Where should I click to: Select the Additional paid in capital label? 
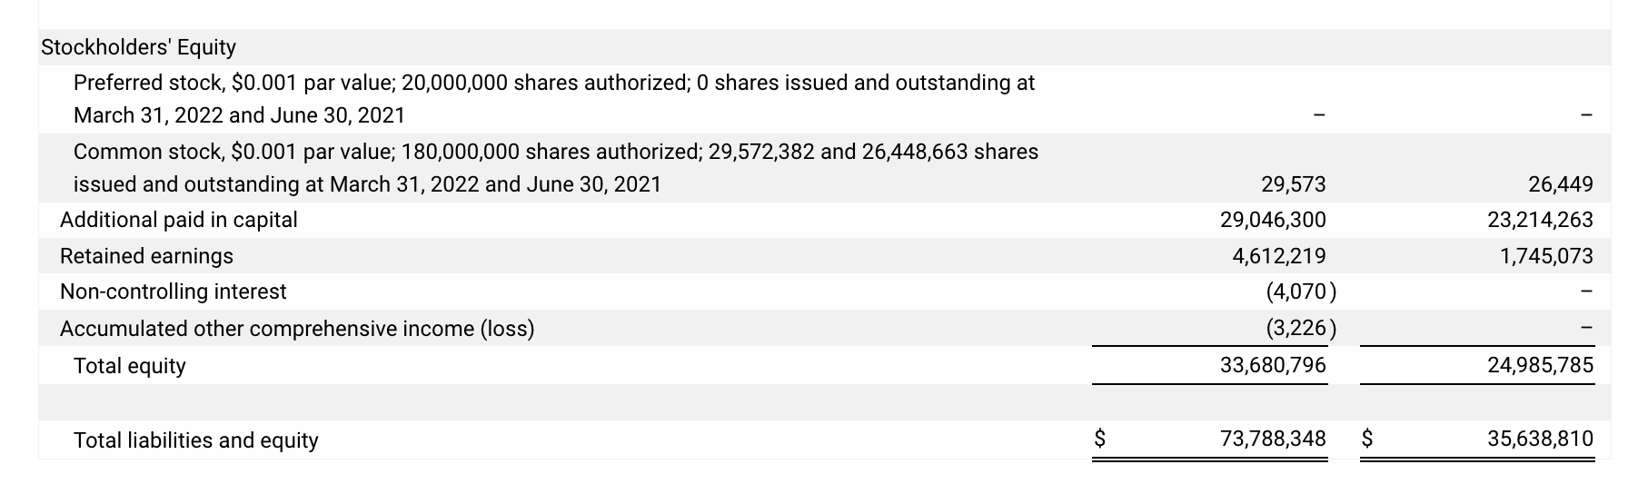[x=178, y=220]
